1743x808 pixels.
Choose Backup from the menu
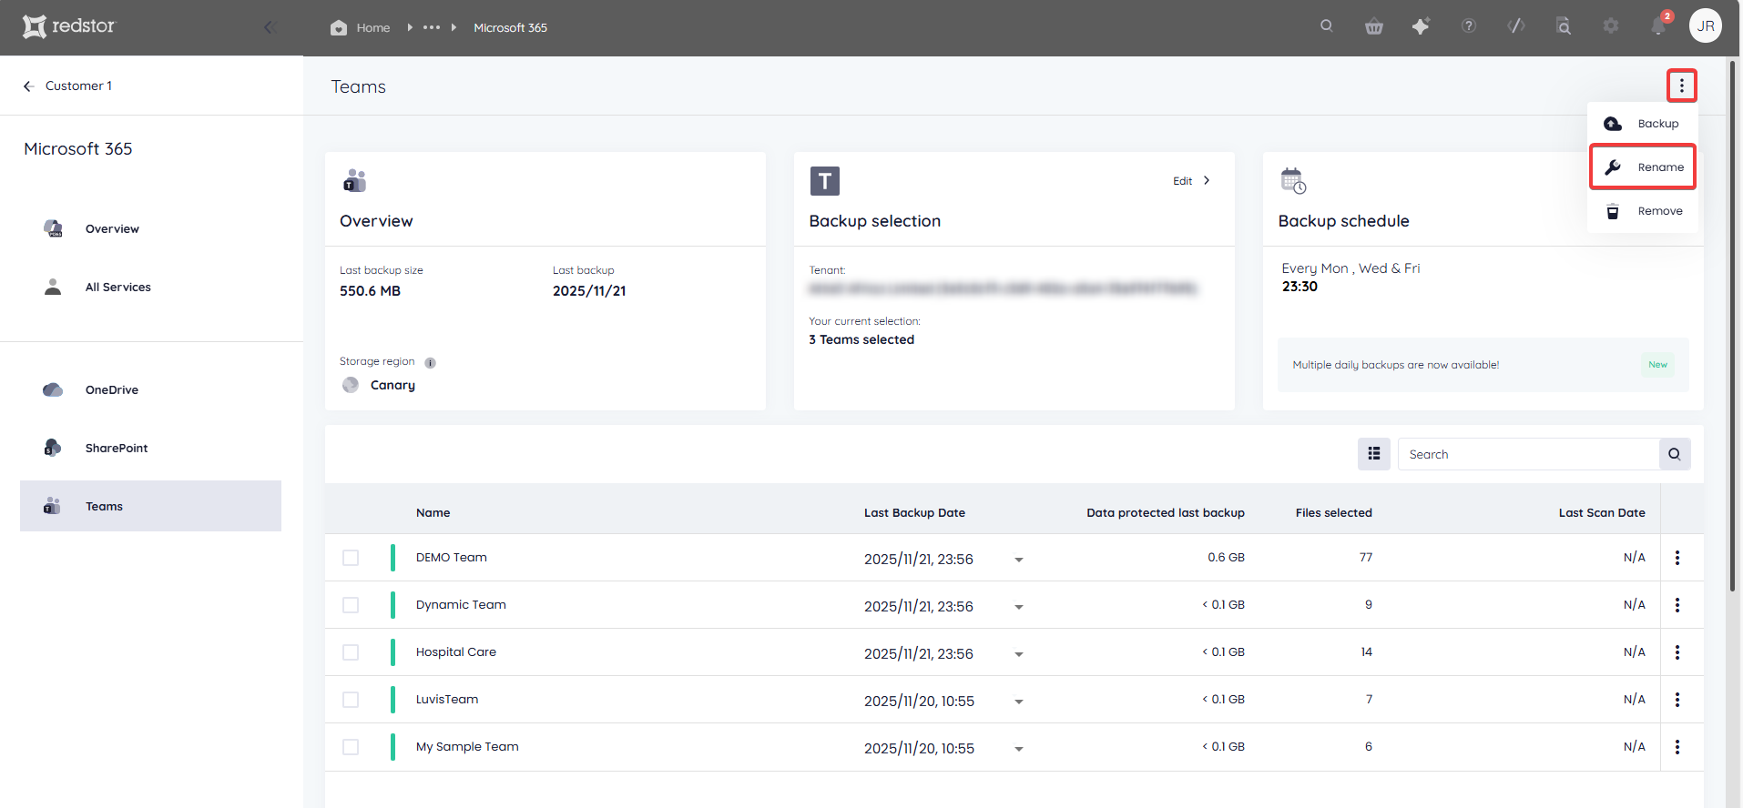(1642, 124)
